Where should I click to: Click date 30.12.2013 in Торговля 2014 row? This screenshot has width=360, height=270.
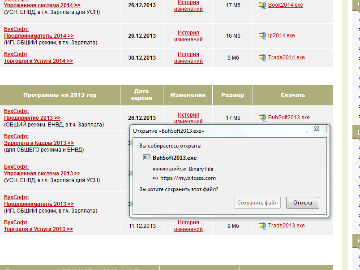click(142, 58)
